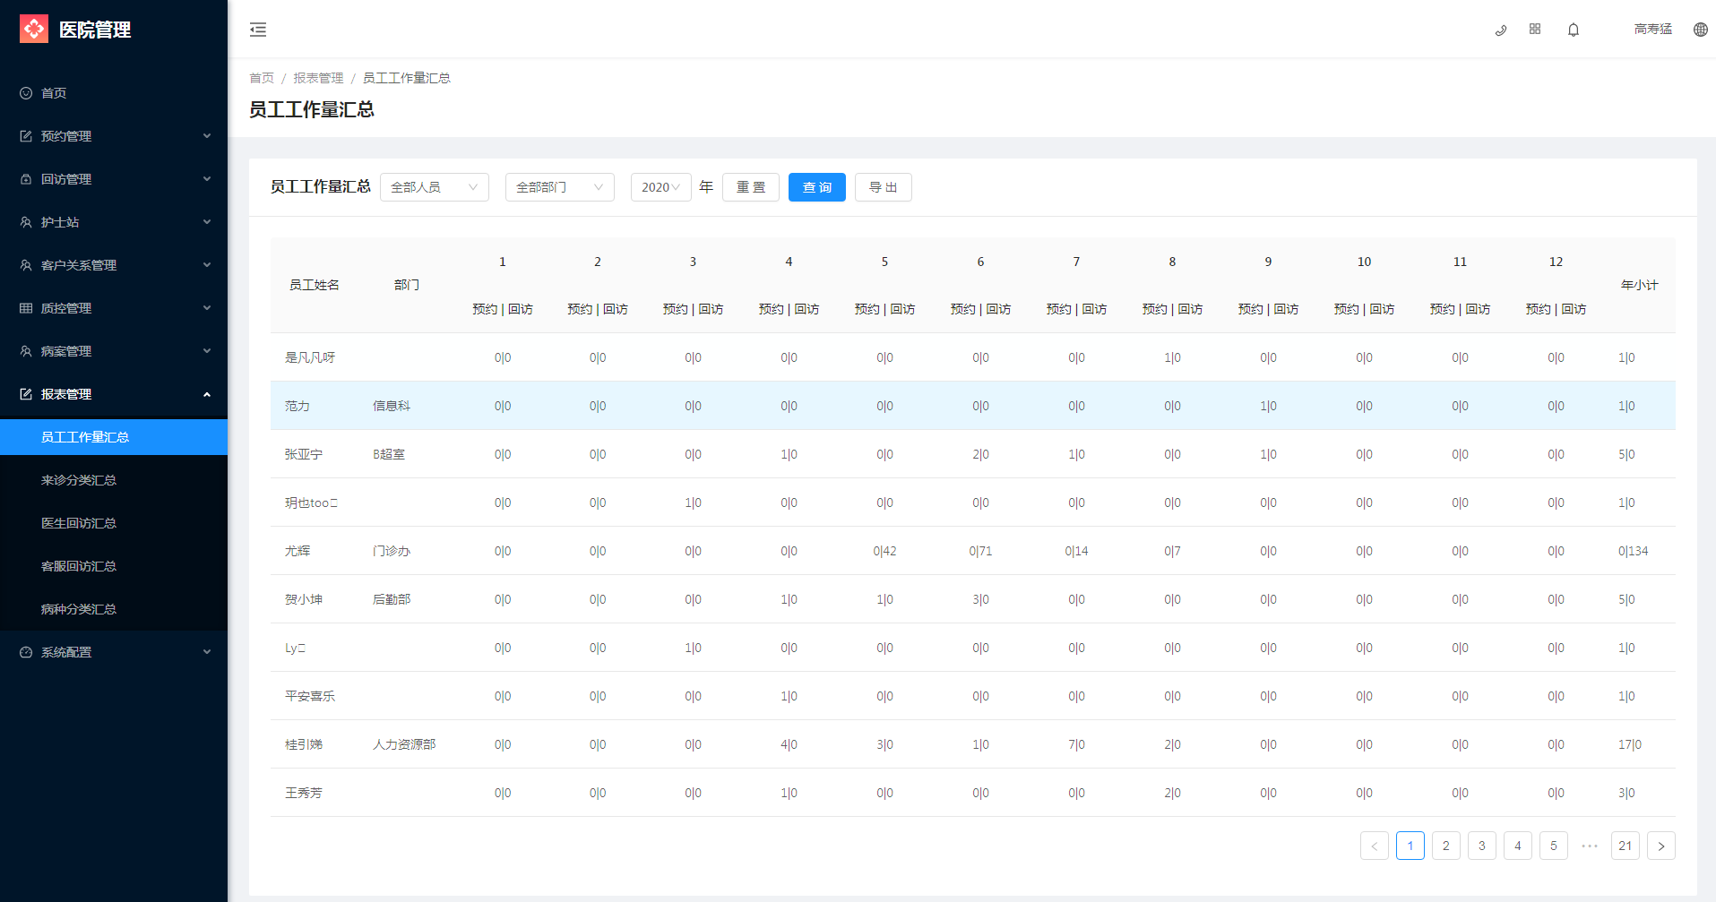Select 客服回访汇总 in the sidebar

point(114,566)
